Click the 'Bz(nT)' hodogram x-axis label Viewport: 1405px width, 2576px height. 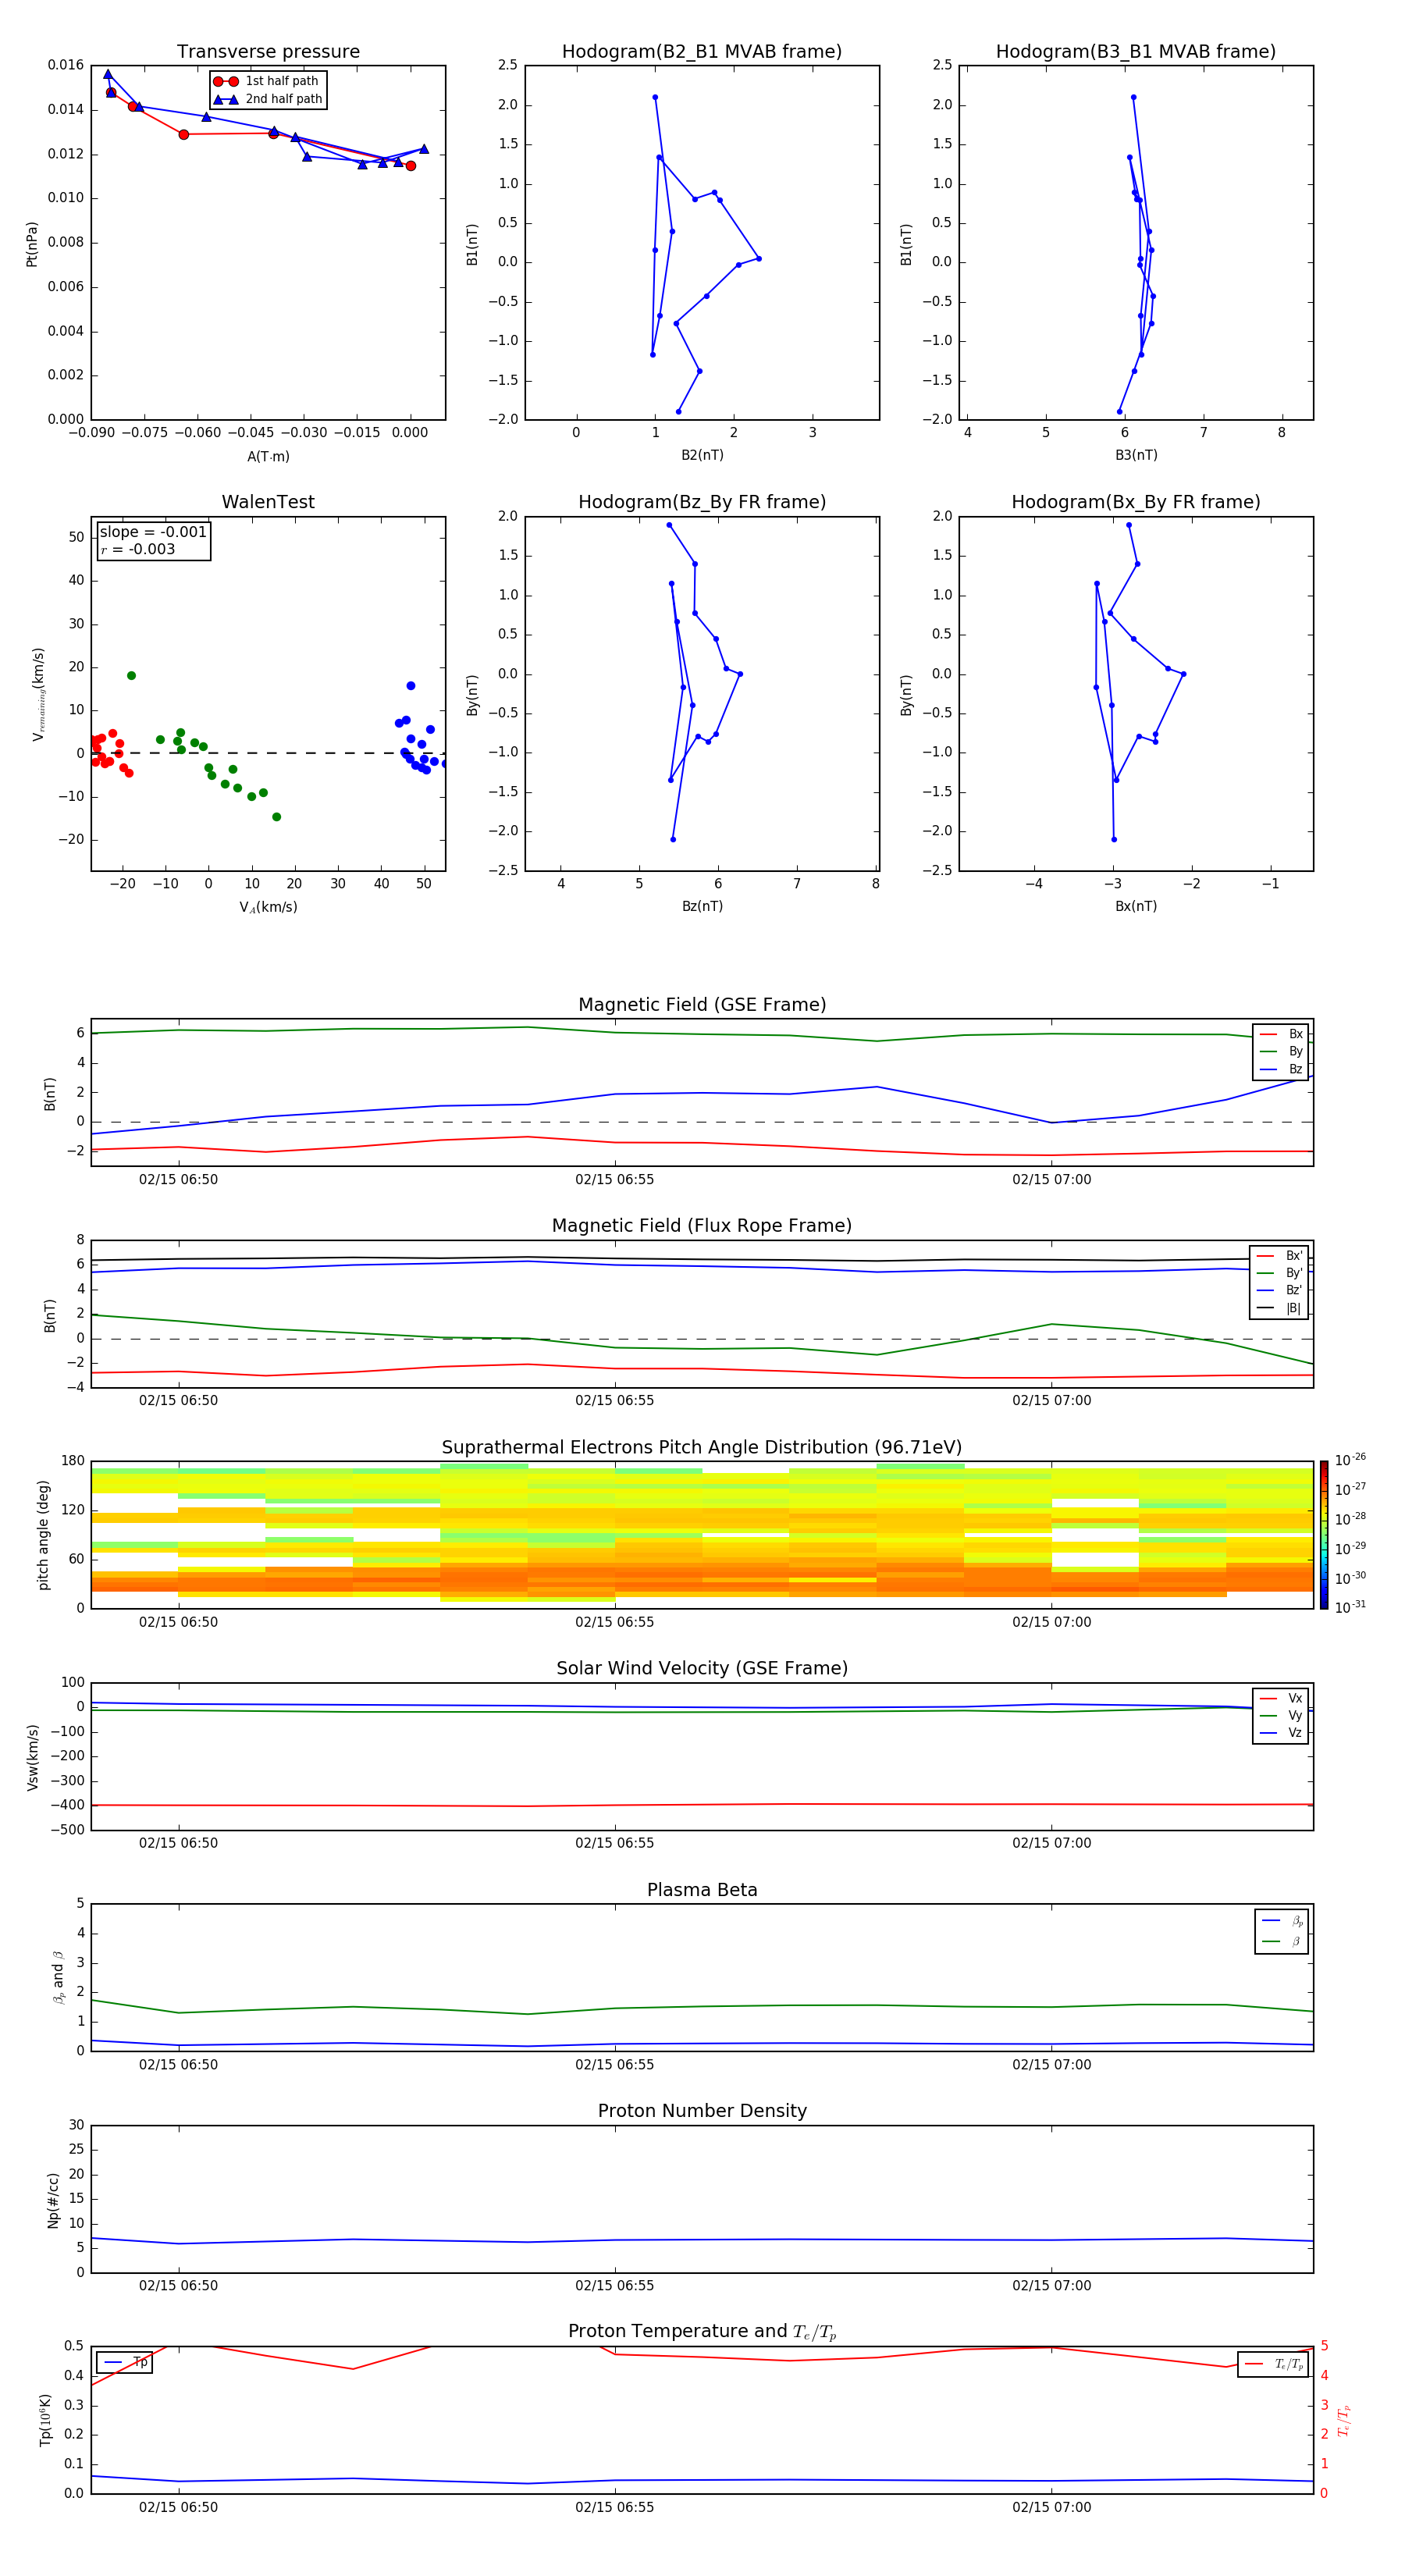702,906
